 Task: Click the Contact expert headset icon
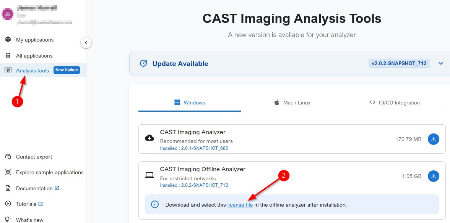point(8,157)
